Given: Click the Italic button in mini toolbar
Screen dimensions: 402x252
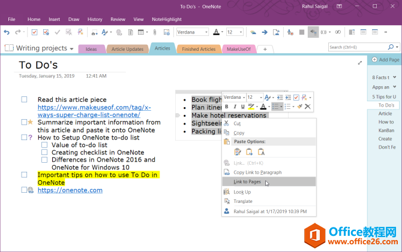Looking at the screenshot, I should click(x=235, y=107).
